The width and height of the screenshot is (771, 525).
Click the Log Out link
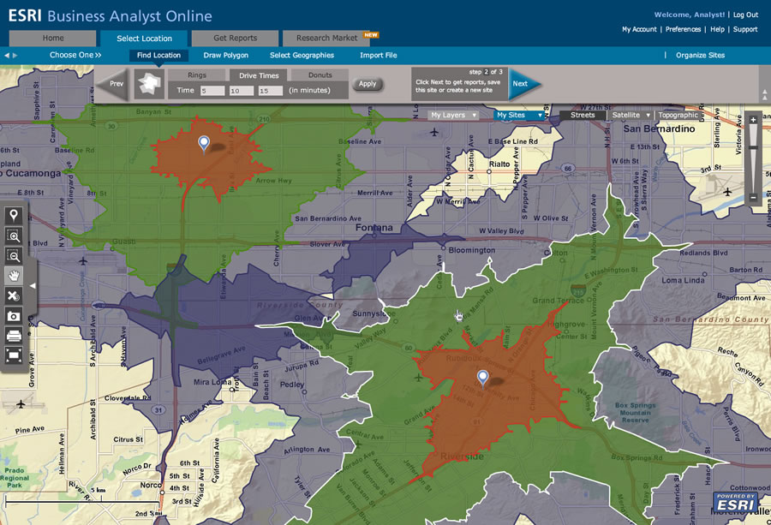click(x=745, y=15)
